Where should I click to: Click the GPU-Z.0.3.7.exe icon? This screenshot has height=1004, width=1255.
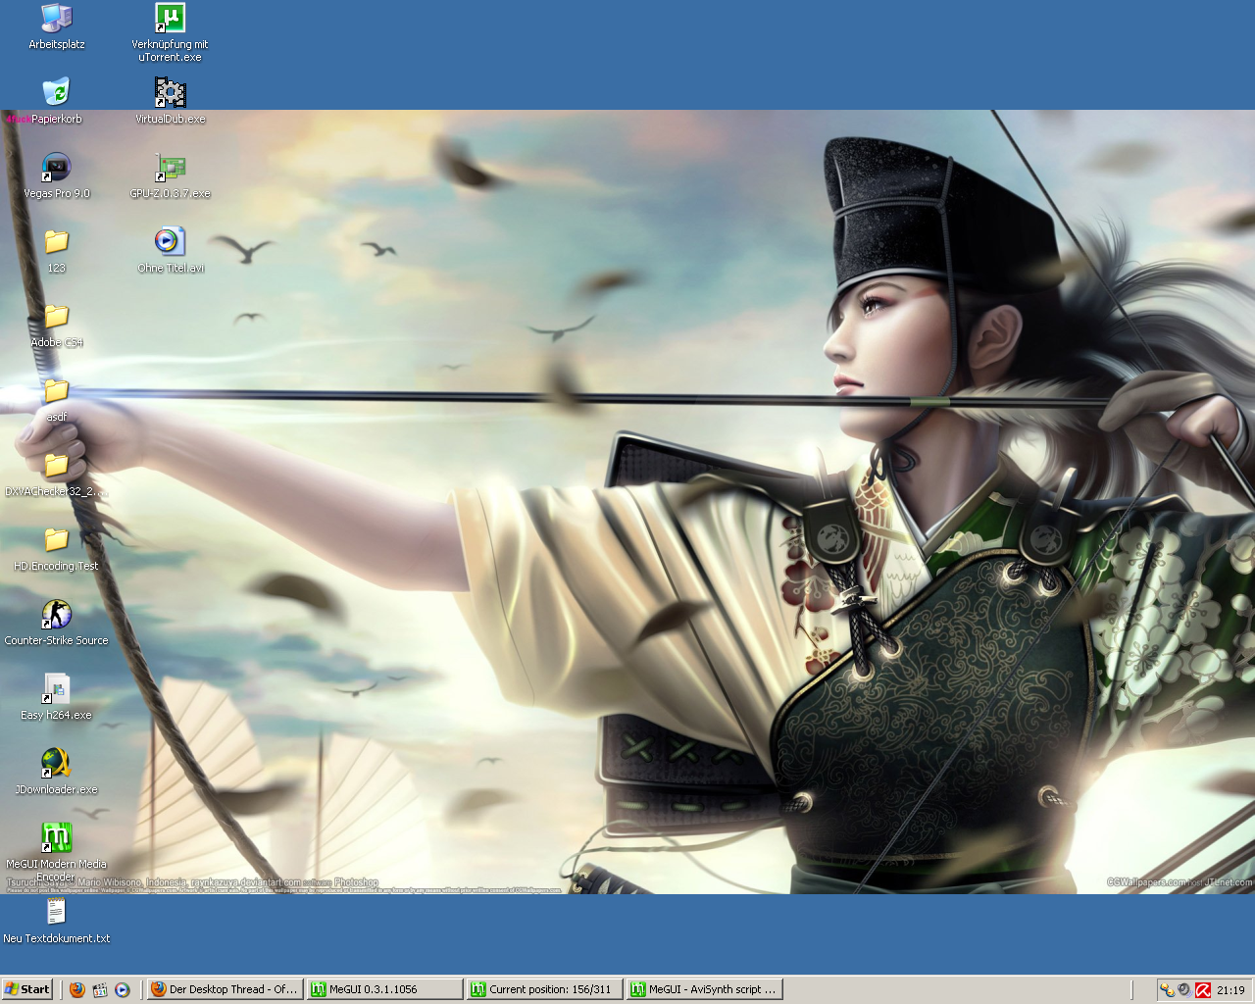tap(170, 168)
